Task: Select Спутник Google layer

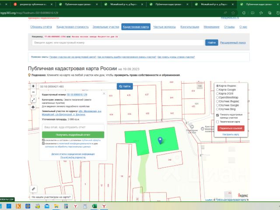Action: tap(217, 105)
